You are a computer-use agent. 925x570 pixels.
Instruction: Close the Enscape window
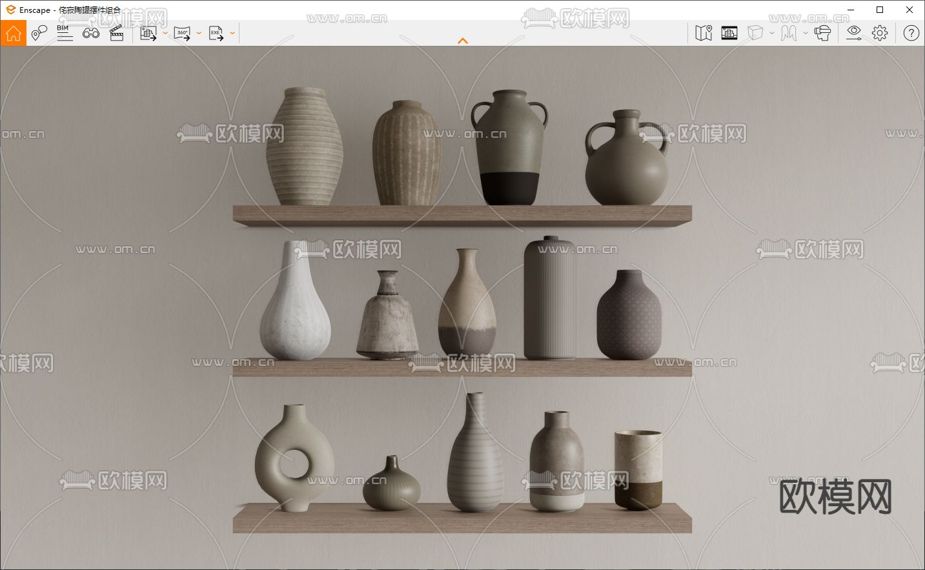[x=910, y=10]
